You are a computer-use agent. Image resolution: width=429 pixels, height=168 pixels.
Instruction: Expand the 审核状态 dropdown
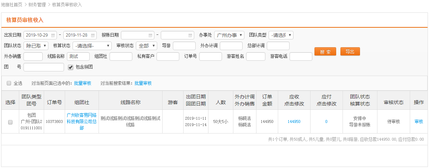click(146, 46)
